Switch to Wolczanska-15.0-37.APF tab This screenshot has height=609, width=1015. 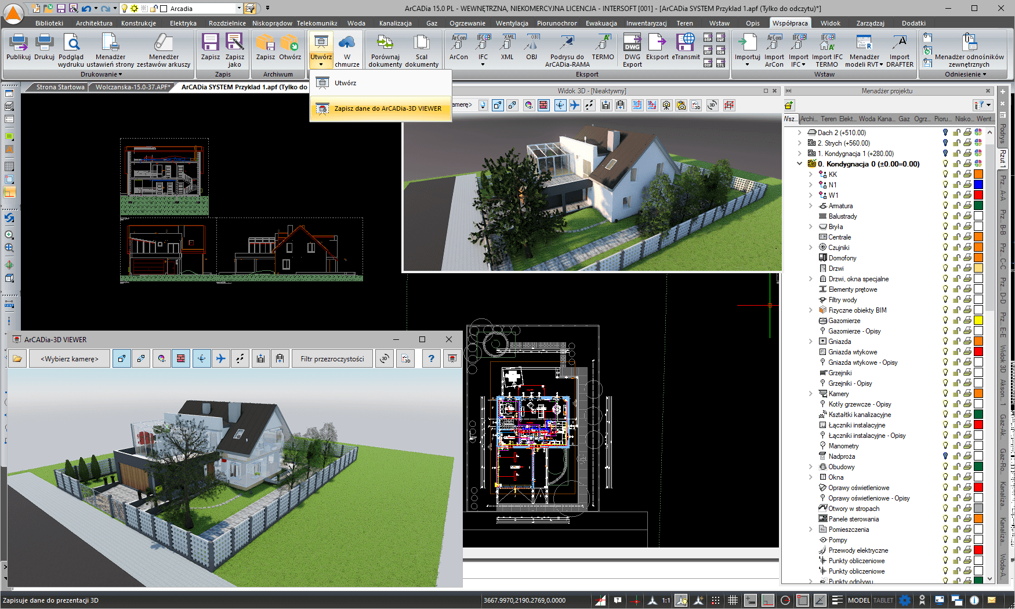click(x=133, y=87)
